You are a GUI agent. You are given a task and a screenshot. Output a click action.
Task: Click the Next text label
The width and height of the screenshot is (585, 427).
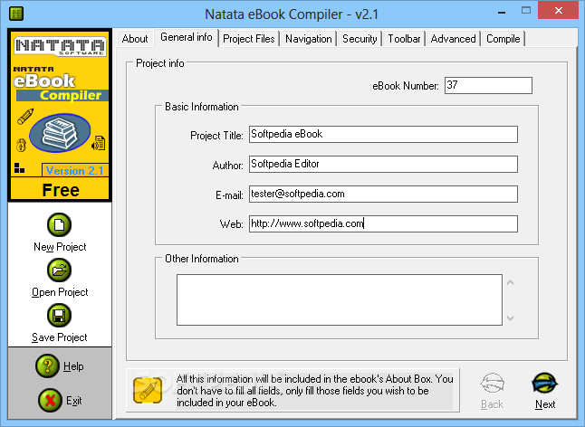tap(545, 404)
